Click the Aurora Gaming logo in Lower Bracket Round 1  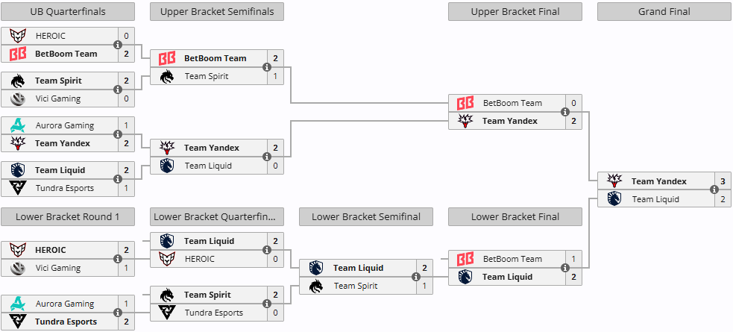coord(18,304)
